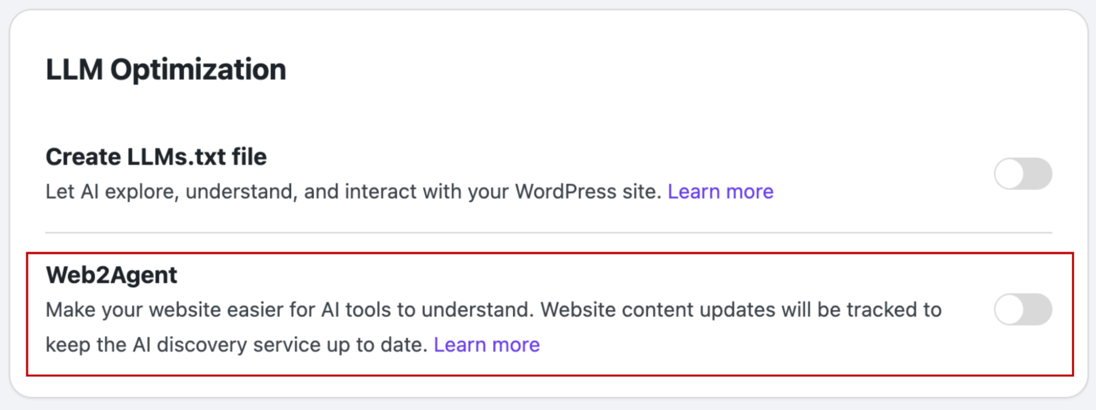Open Learn more link for LLMs.txt file
1096x410 pixels.
tap(720, 192)
